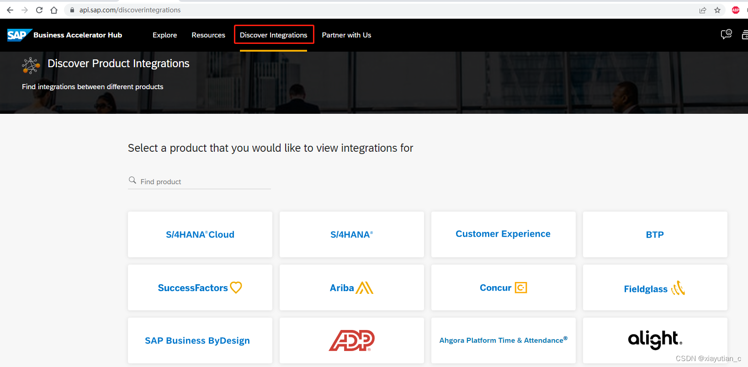Open the Resources menu
Screen dimensions: 748x367
pos(208,35)
